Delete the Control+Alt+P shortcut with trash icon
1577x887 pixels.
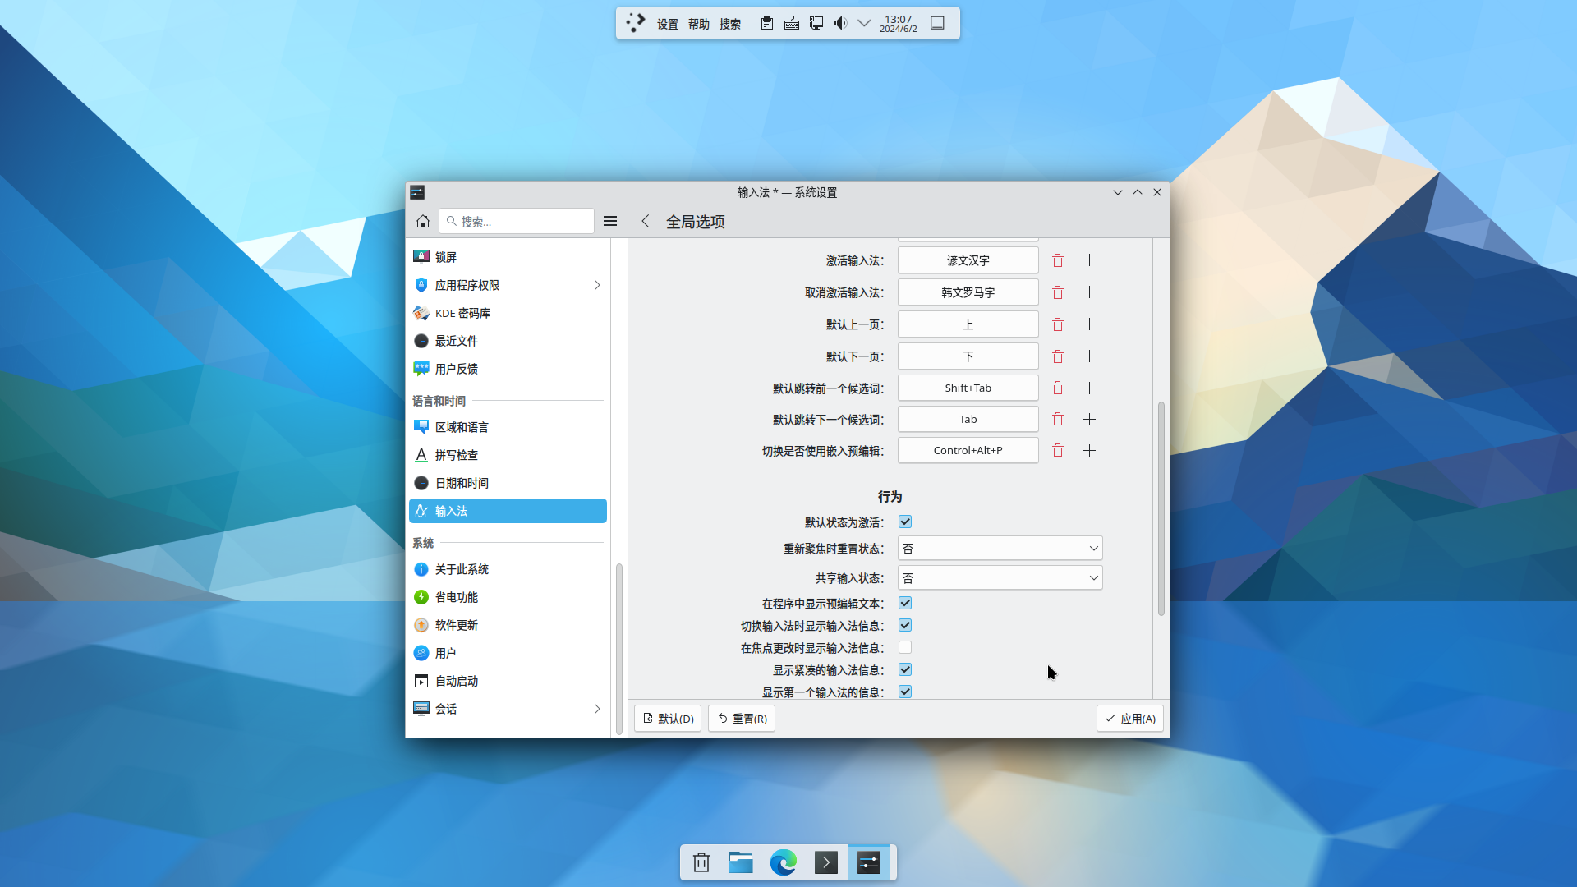[1058, 450]
